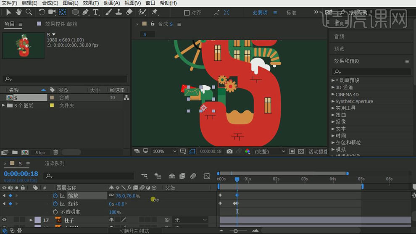416x234 pixels.
Task: Select the Hand tool
Action: [x=18, y=12]
